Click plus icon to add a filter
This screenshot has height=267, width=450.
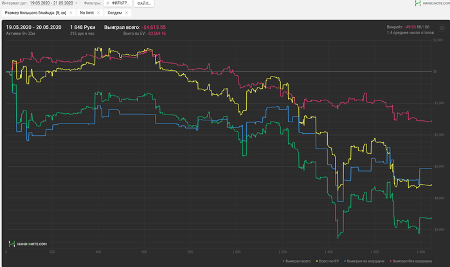click(x=108, y=3)
